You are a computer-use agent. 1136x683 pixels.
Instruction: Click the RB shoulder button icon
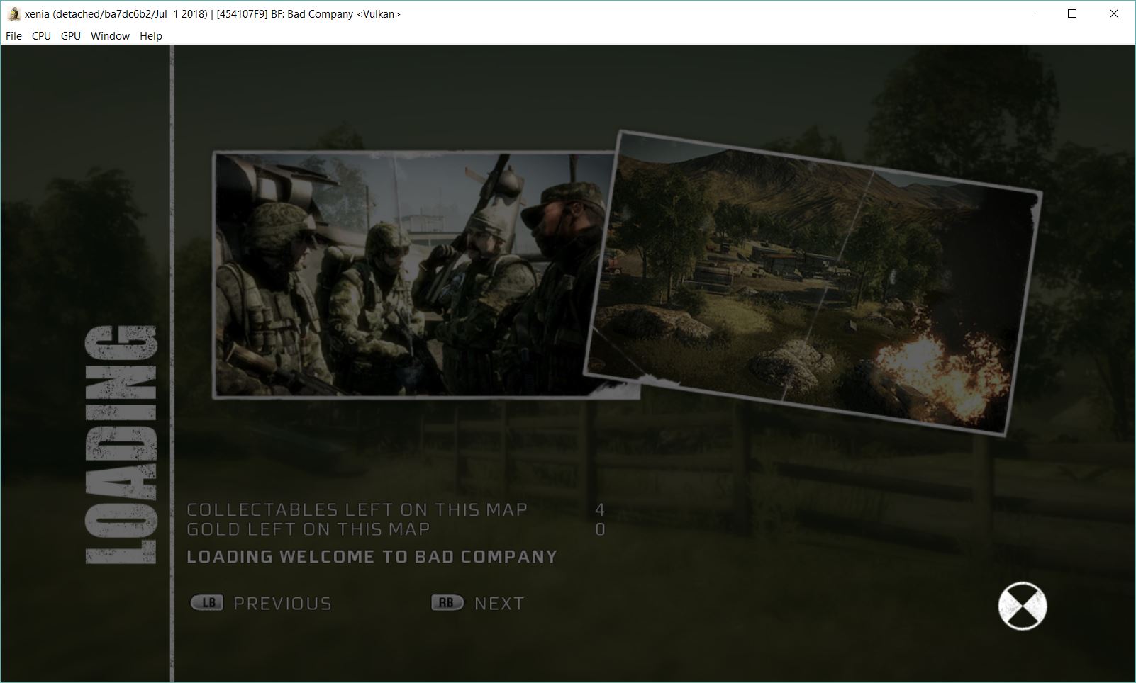click(x=446, y=602)
